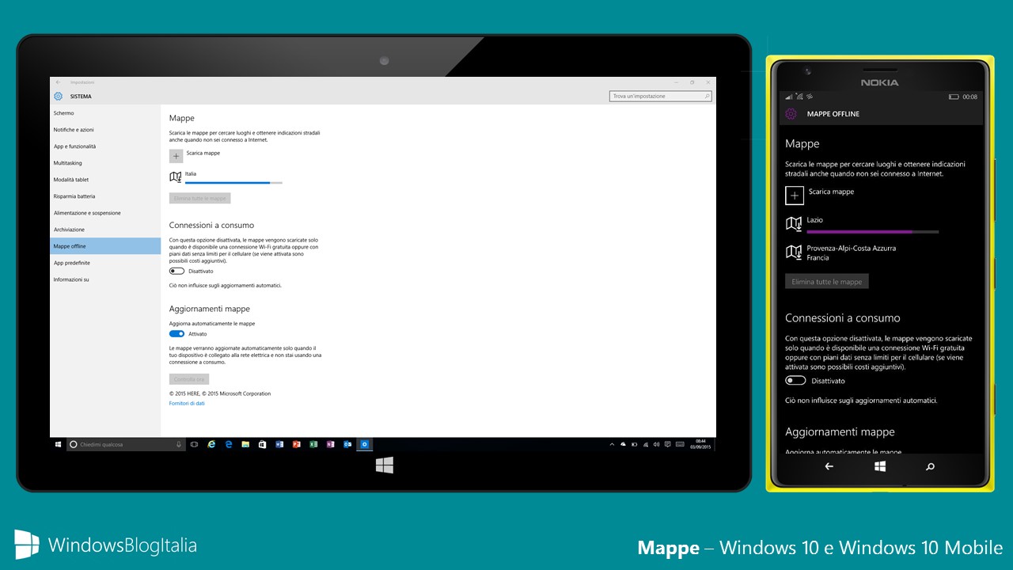The image size is (1013, 570).
Task: Click the Elimina tutte le mappe button on the tablet
Action: [x=200, y=198]
